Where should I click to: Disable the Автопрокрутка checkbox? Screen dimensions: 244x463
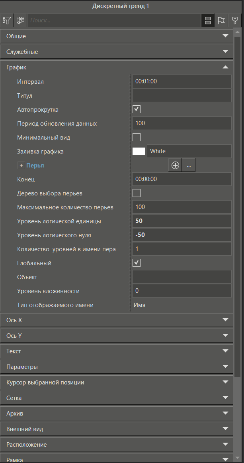coord(137,109)
